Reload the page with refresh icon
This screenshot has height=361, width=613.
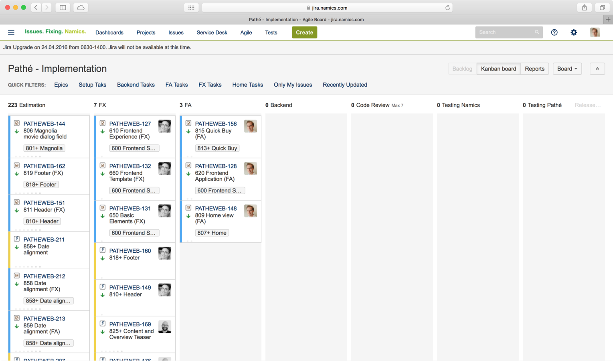pos(447,8)
